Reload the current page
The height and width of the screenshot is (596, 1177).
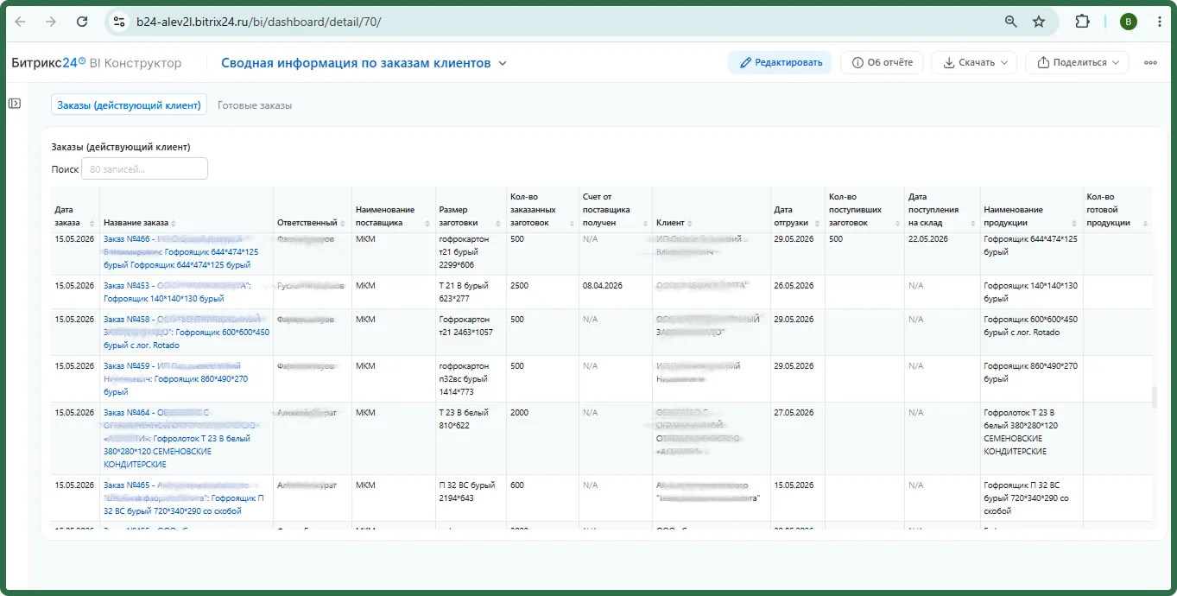point(82,22)
